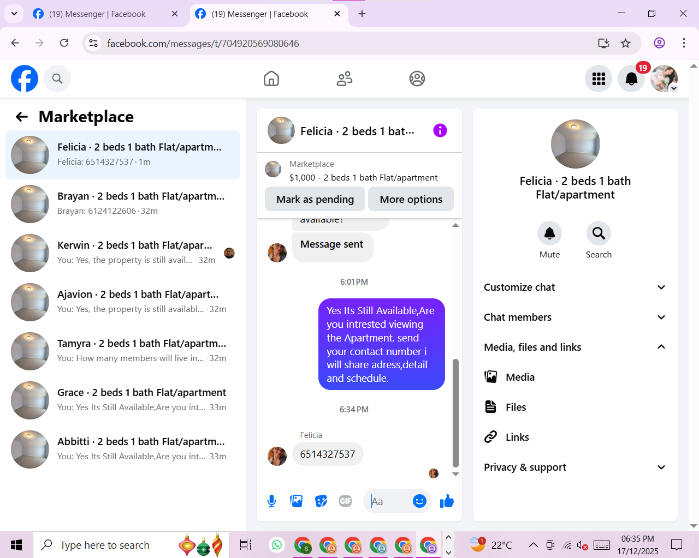Open the Facebook menu grid icon

[599, 79]
